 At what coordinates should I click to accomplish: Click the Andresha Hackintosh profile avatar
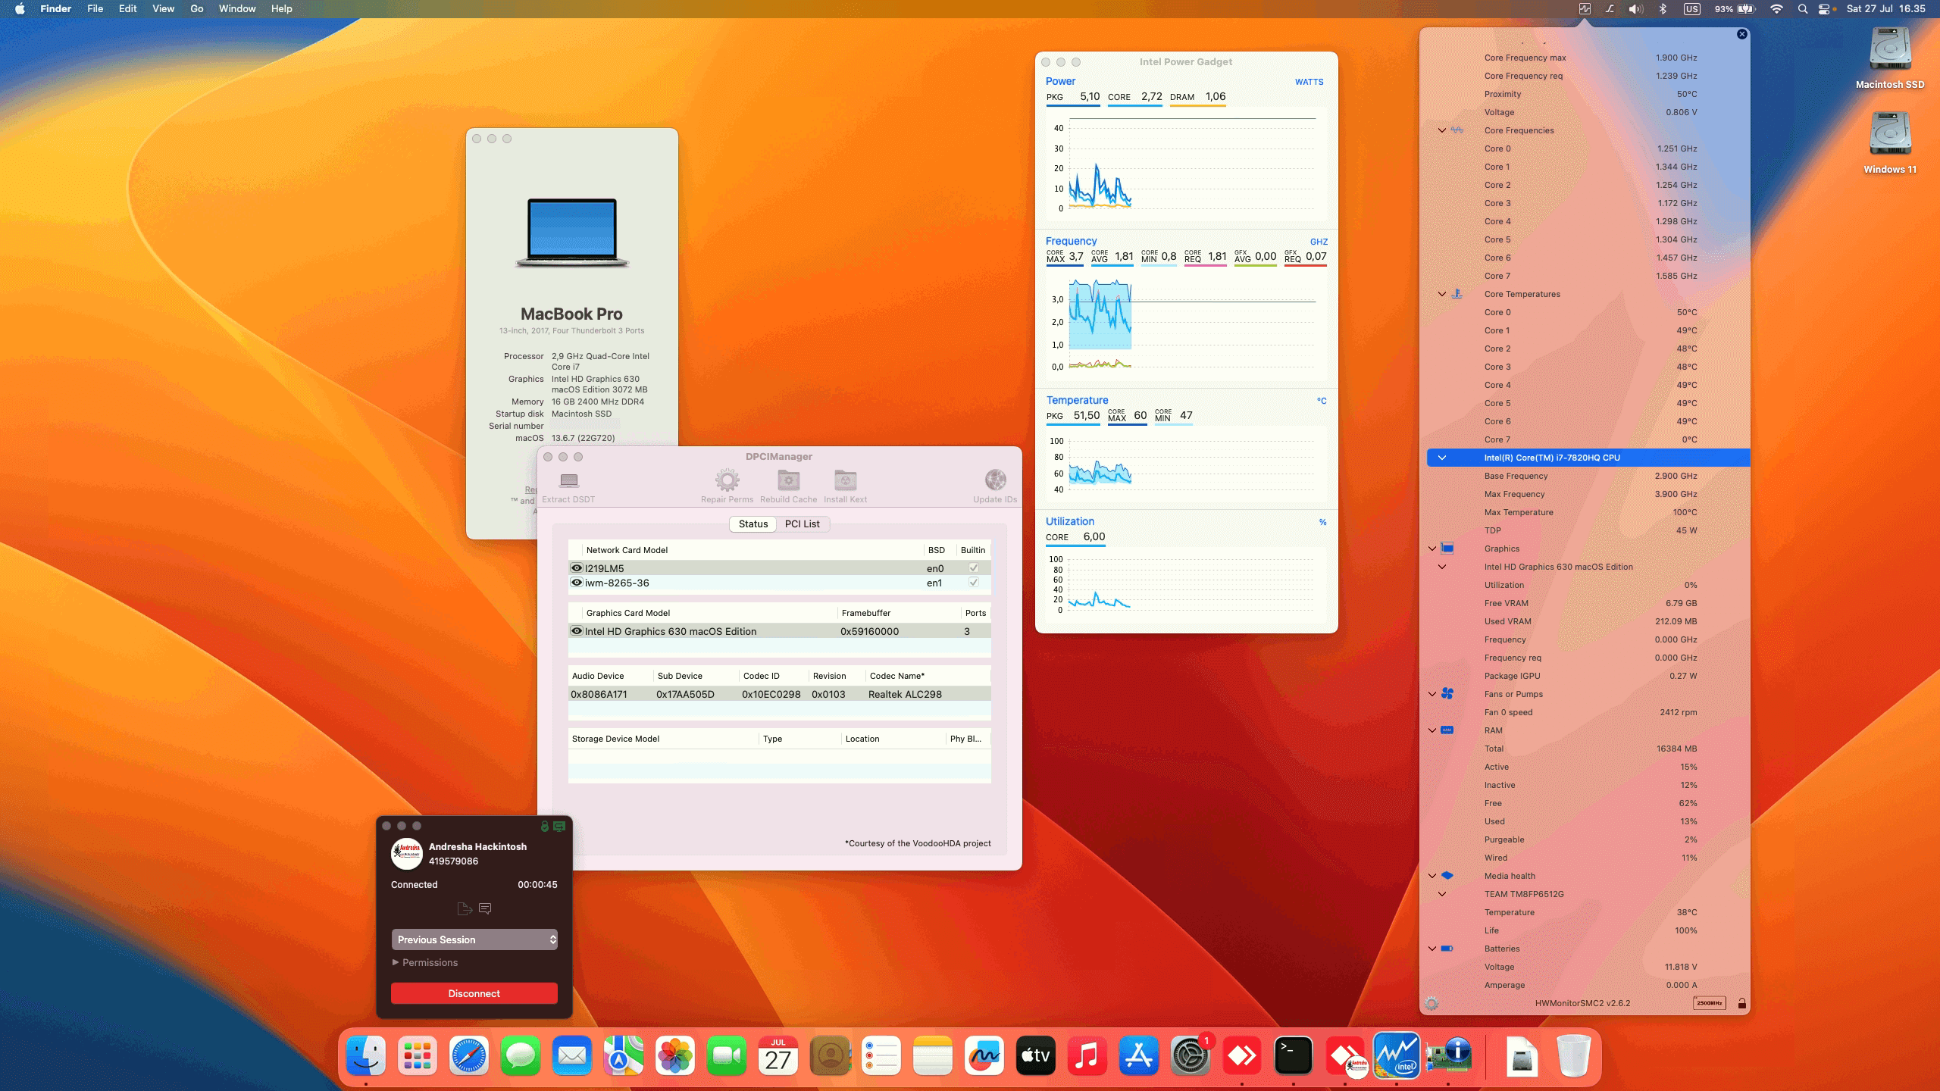(406, 854)
